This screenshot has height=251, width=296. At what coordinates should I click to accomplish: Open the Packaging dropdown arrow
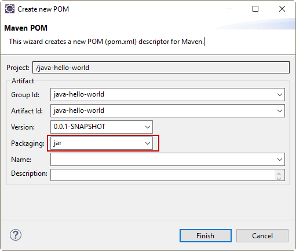(148, 143)
